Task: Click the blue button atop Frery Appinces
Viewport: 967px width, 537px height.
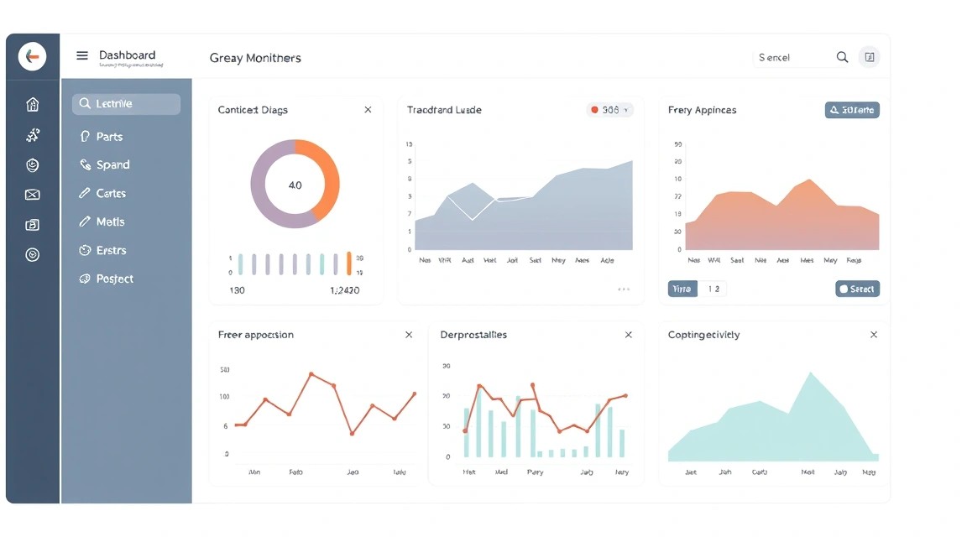Action: click(x=852, y=110)
